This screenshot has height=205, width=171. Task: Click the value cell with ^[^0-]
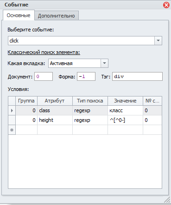click(x=125, y=120)
